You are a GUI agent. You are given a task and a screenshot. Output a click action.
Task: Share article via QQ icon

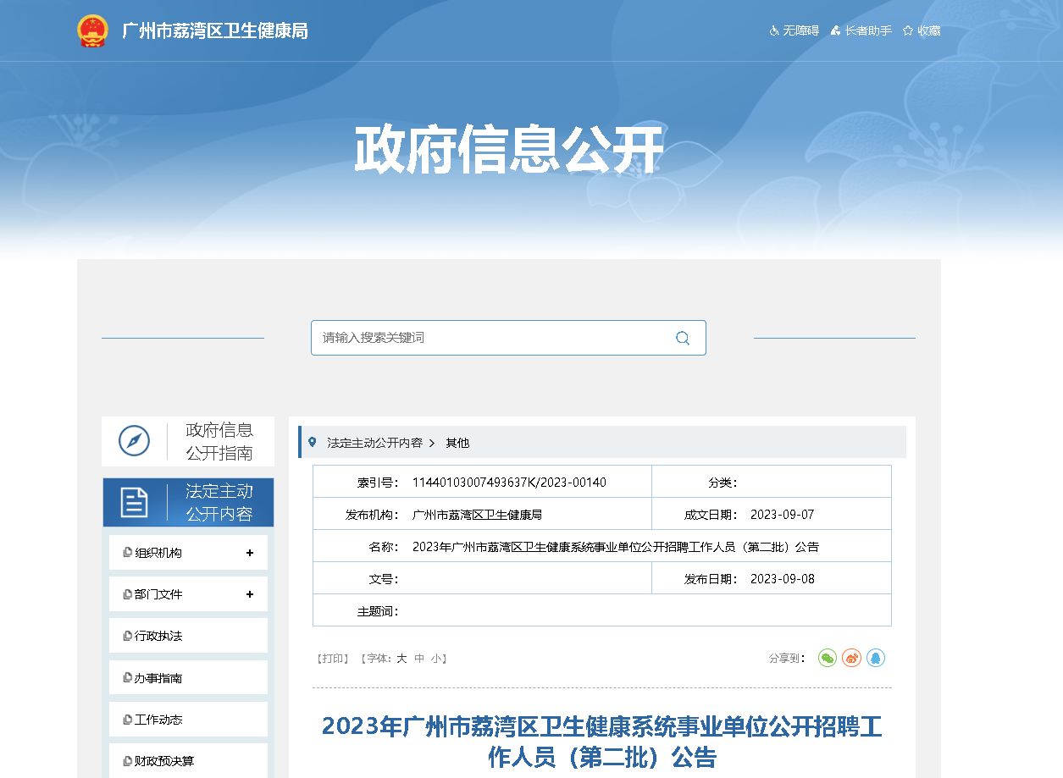click(876, 658)
